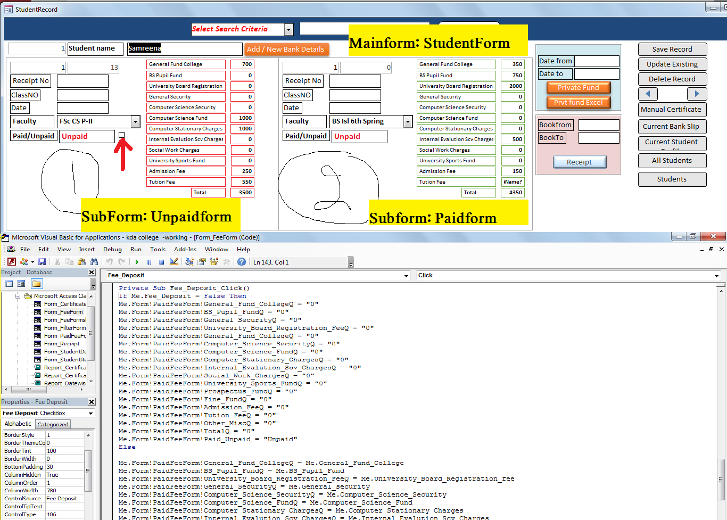Click View Code icon in Project pane
This screenshot has height=520, width=727.
(9, 284)
